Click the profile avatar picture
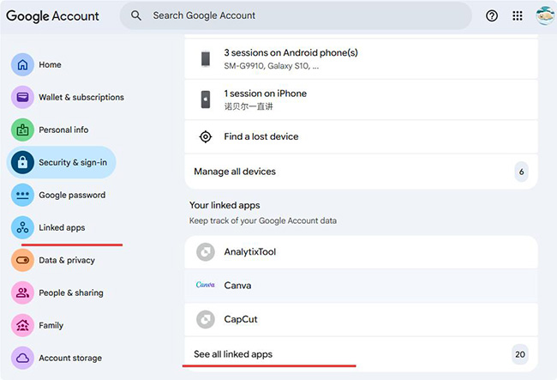 [x=545, y=15]
